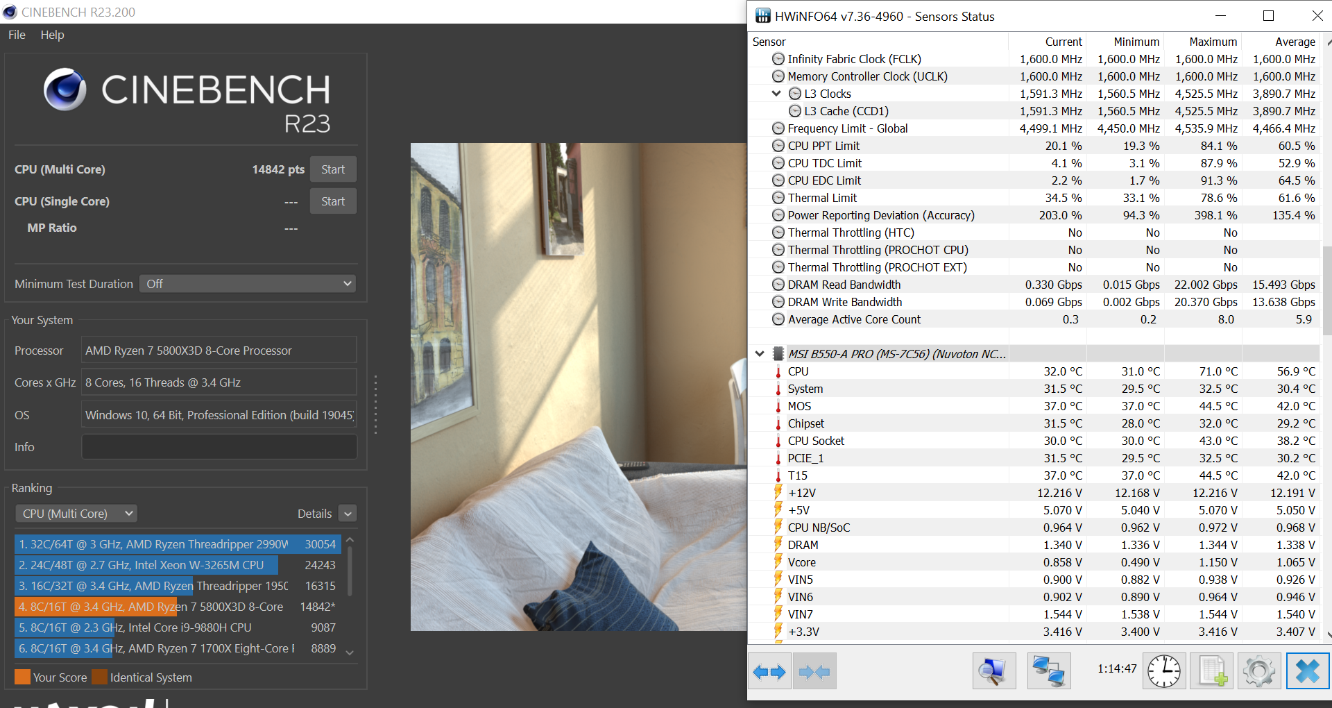
Task: Click the L3 Cache (CCD1) sensor icon
Action: point(795,111)
